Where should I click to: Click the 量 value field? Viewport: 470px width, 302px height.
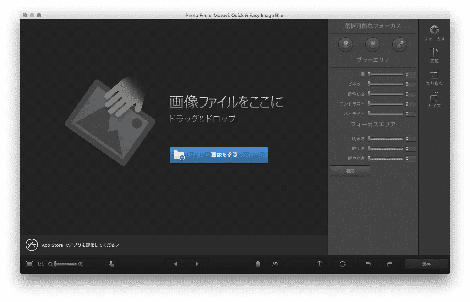pos(410,74)
